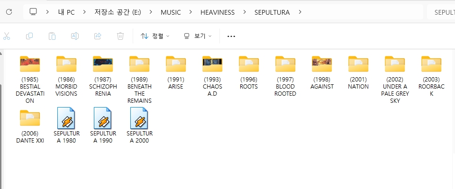Click the SEPULTURA search box
455x189 pixels.
(x=441, y=12)
